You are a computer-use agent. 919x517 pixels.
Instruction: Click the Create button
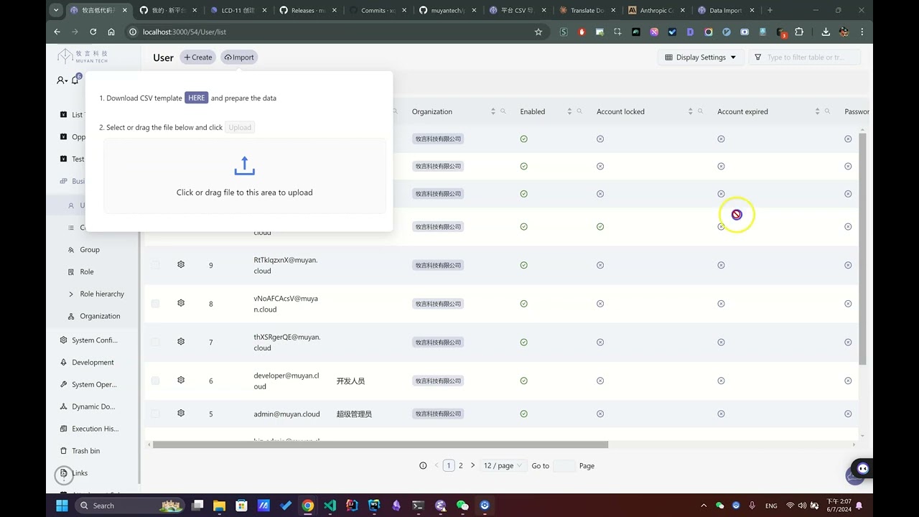[x=198, y=57]
